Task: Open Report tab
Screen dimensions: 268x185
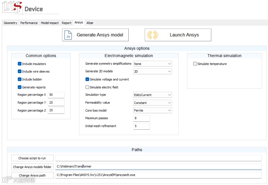Action: pyautogui.click(x=67, y=23)
